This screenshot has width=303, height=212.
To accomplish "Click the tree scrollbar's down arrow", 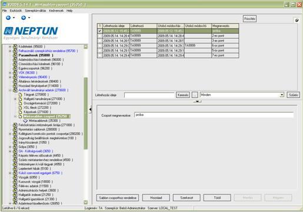I will pos(85,202).
